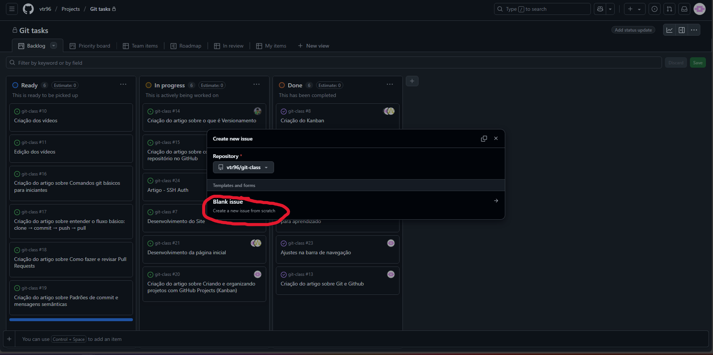Open Copilot chat icon in header
The height and width of the screenshot is (355, 713).
[600, 9]
